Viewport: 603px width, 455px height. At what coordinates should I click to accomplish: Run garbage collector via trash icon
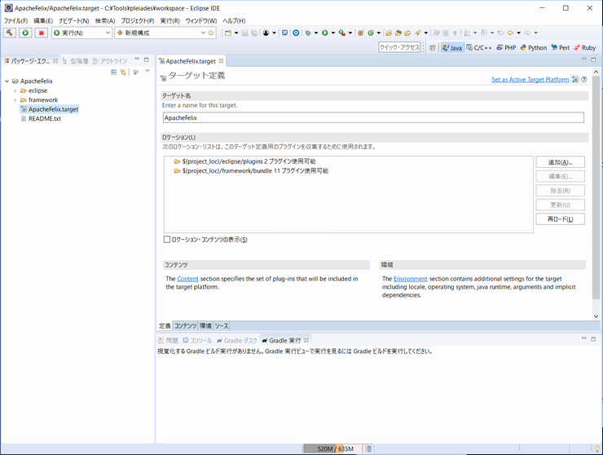369,448
